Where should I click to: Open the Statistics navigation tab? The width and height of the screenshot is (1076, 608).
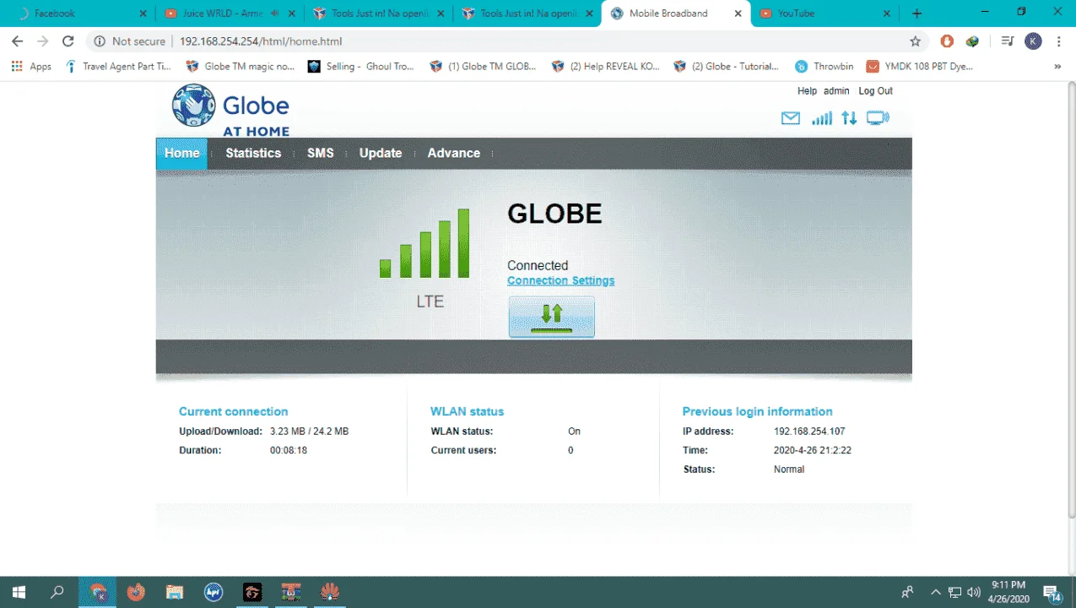(253, 154)
